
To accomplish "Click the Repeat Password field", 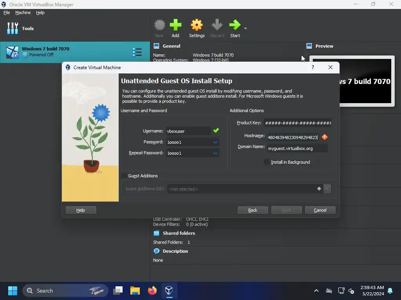I will click(192, 153).
